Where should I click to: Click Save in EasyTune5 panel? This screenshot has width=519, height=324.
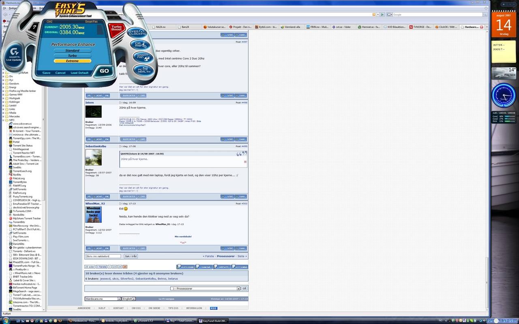click(x=46, y=73)
